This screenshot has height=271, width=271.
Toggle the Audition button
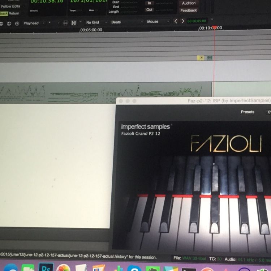pyautogui.click(x=189, y=3)
